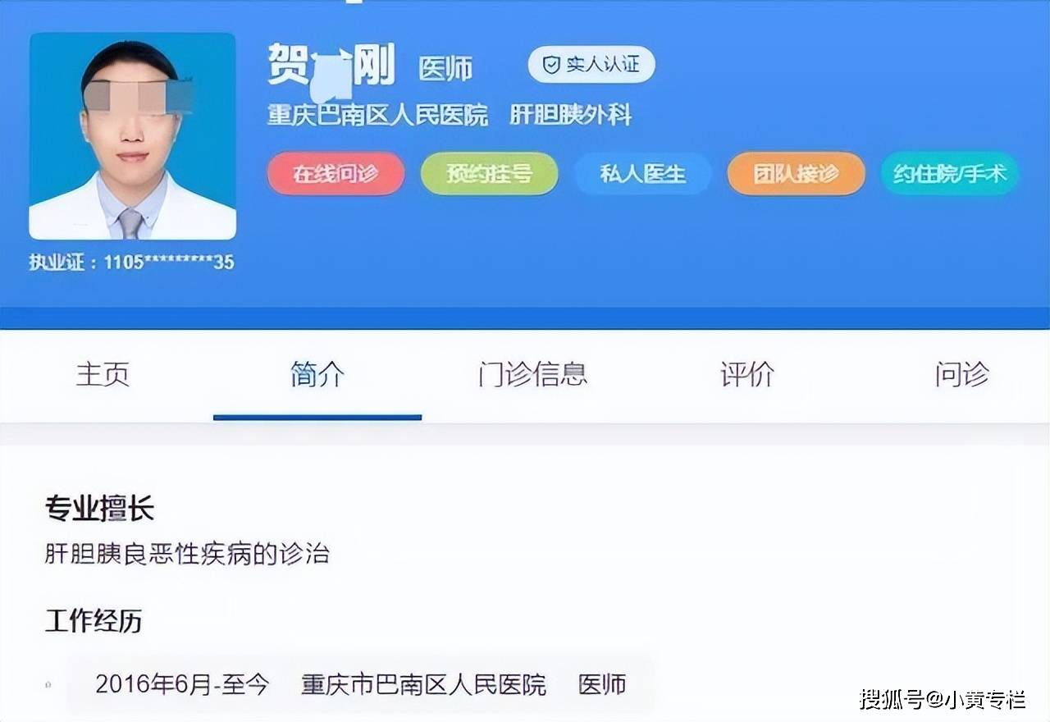Image resolution: width=1050 pixels, height=722 pixels.
Task: Click the 执业证 license number text
Action: tap(132, 262)
